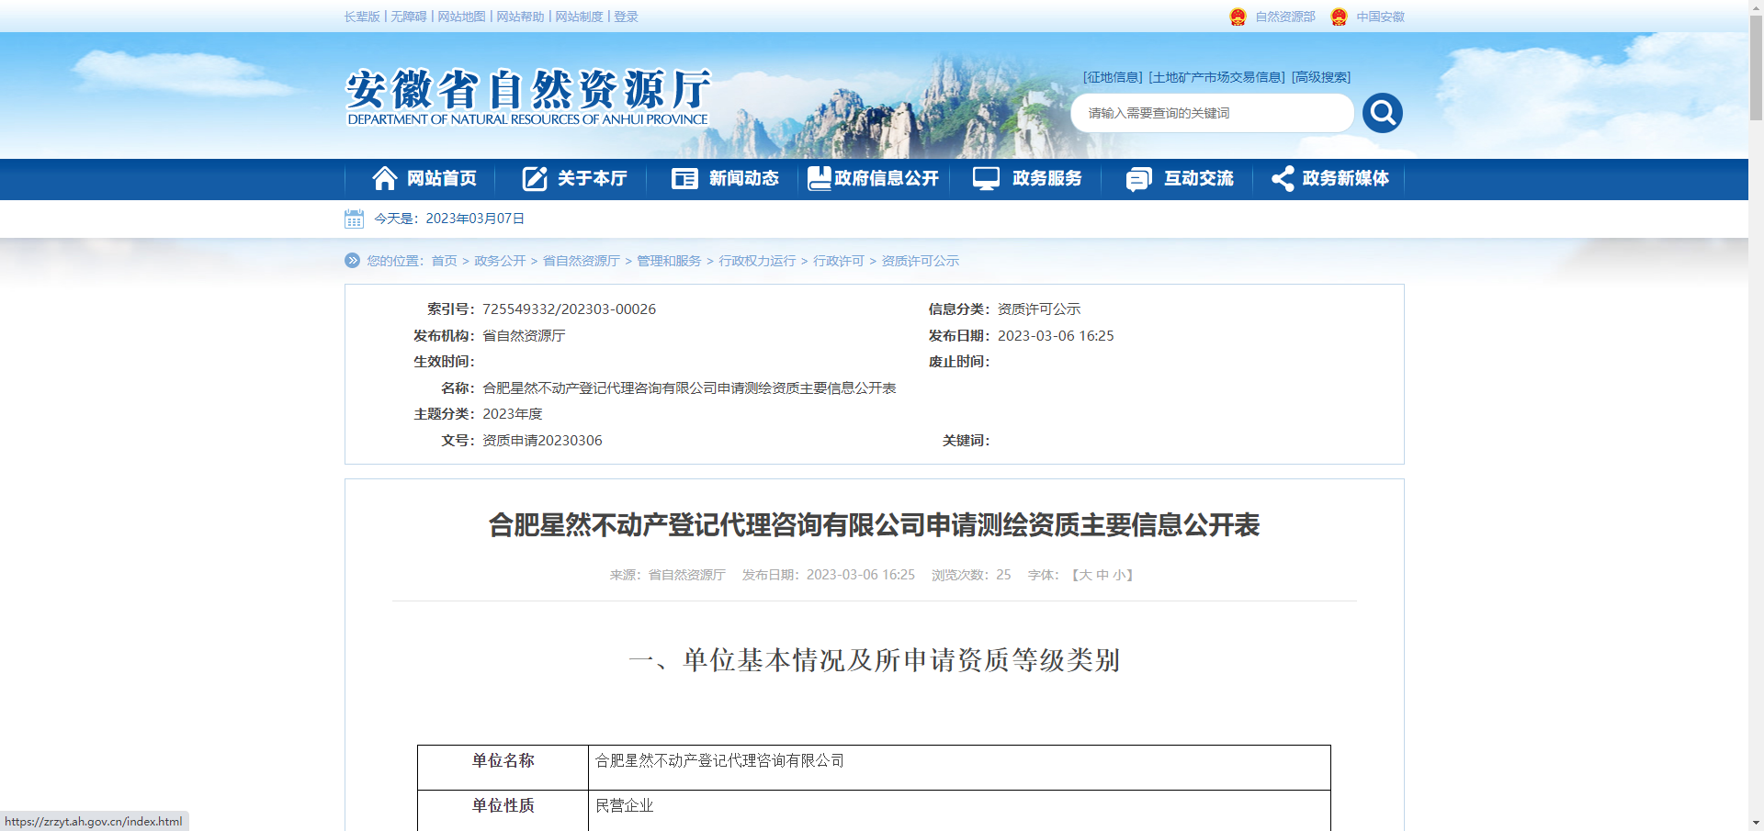Viewport: 1764px width, 831px height.
Task: Click the chat bubble icon beside 互动交流
Action: point(1138,179)
